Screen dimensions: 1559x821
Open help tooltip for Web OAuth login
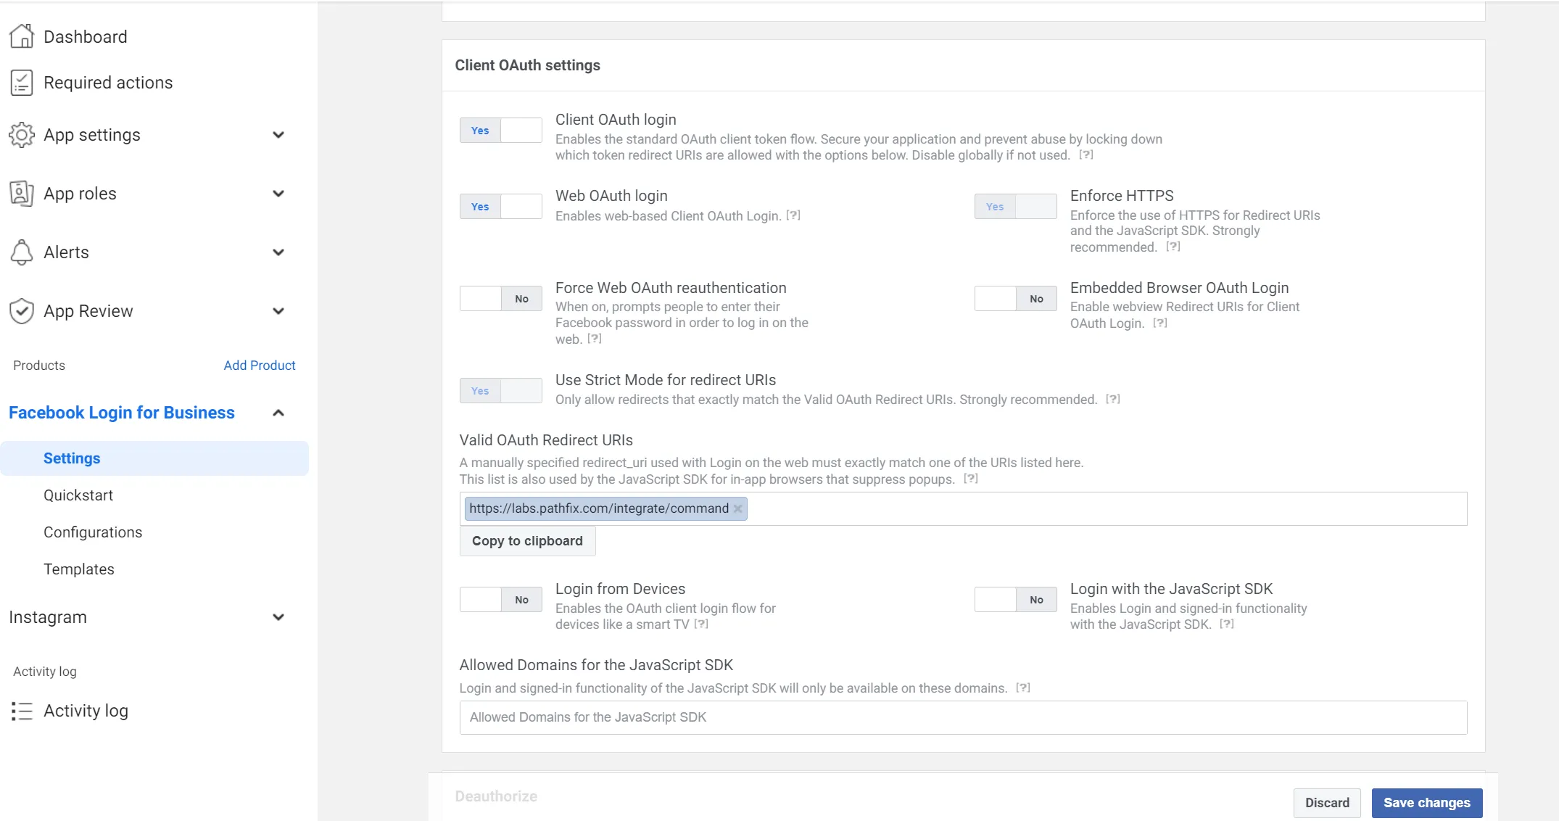pyautogui.click(x=793, y=215)
